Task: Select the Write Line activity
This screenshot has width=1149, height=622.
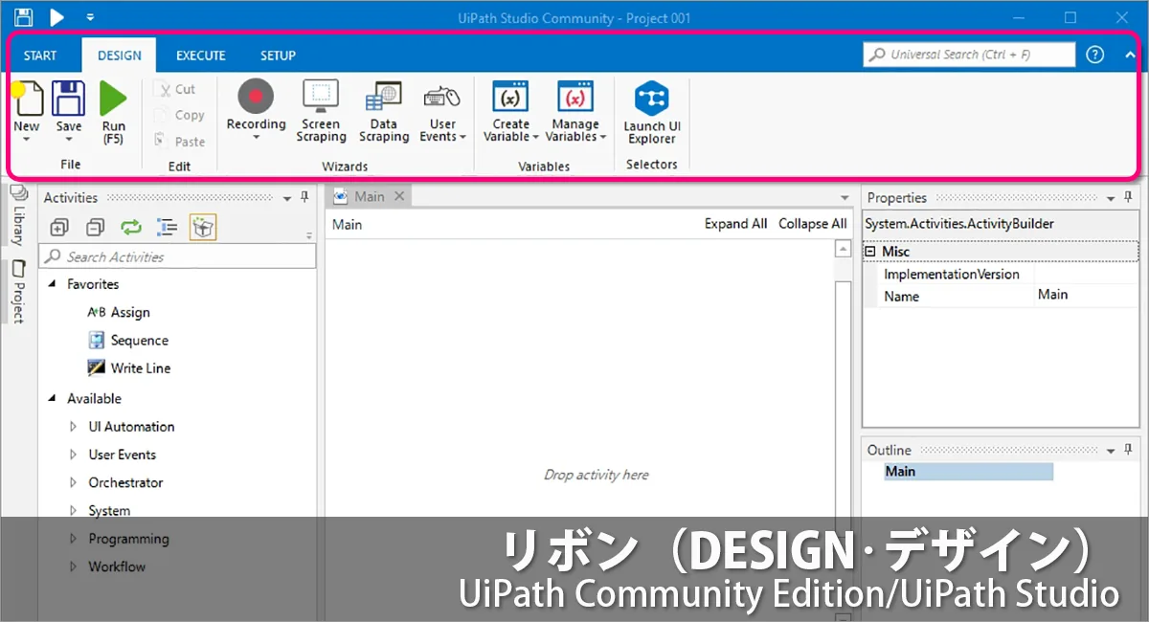Action: (x=129, y=367)
